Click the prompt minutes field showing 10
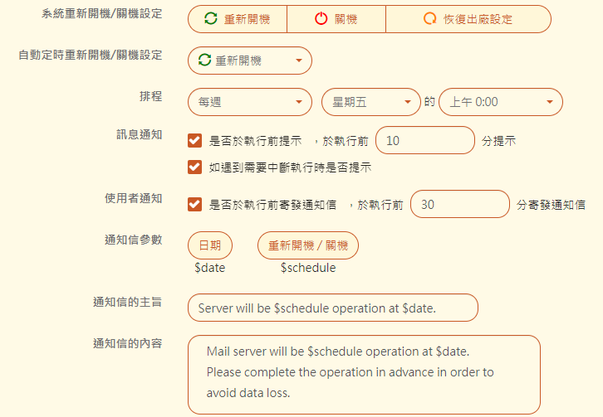Image resolution: width=603 pixels, height=417 pixels. 424,140
